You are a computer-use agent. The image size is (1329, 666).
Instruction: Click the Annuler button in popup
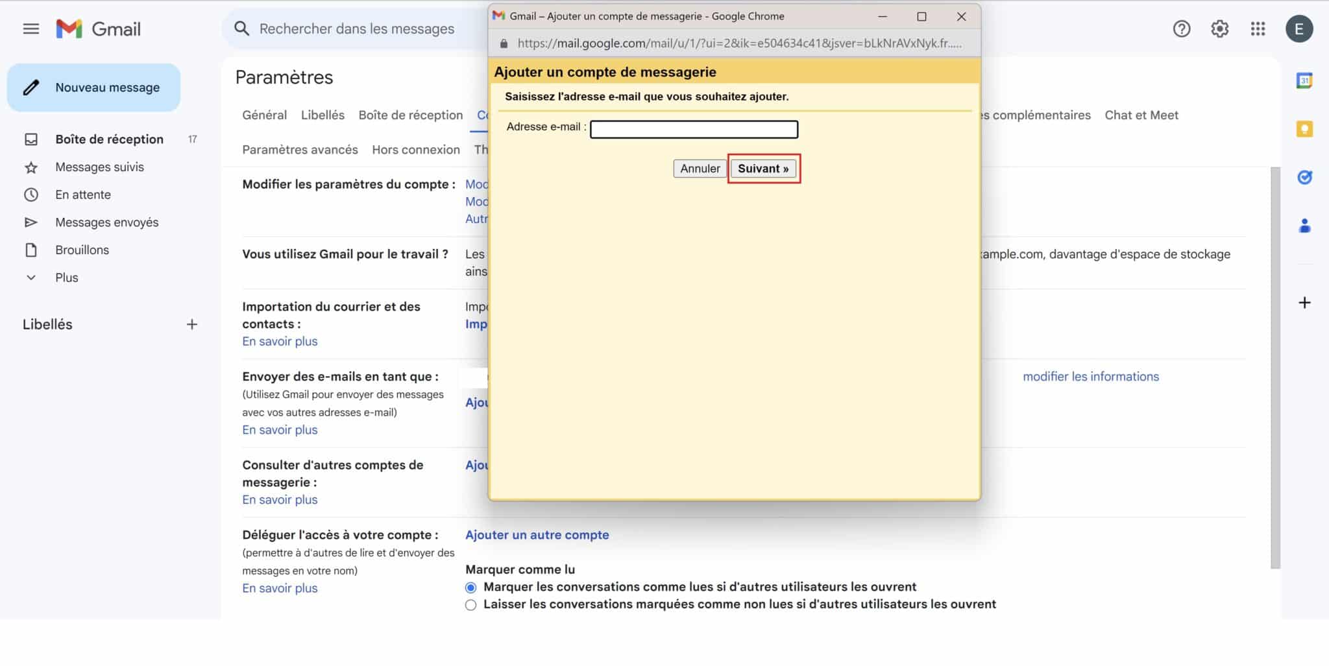coord(700,169)
